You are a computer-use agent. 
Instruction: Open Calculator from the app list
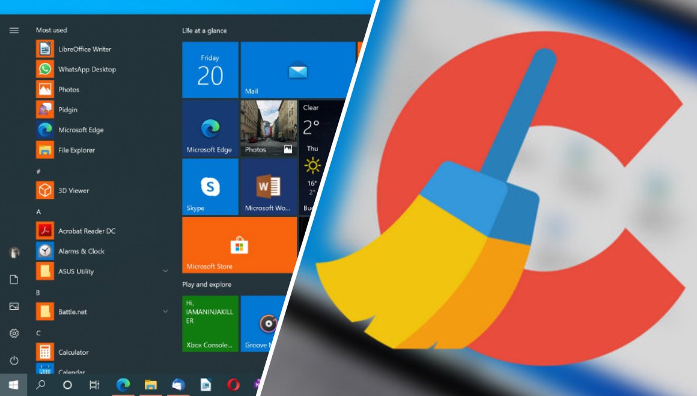click(73, 352)
